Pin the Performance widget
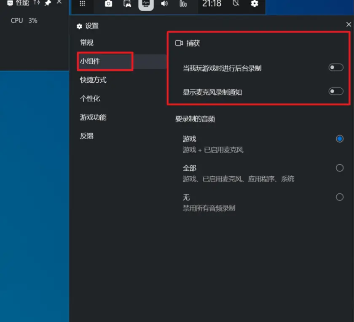Image resolution: width=354 pixels, height=322 pixels. point(48,3)
